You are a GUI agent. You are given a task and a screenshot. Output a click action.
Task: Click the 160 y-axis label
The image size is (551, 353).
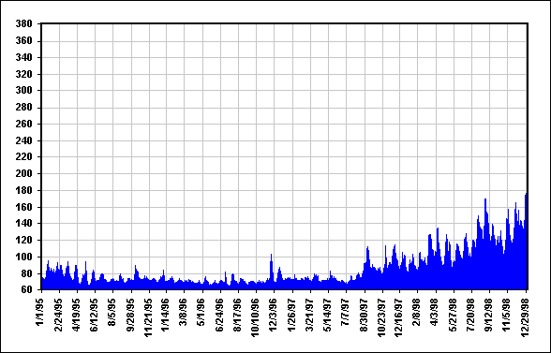[x=24, y=207]
